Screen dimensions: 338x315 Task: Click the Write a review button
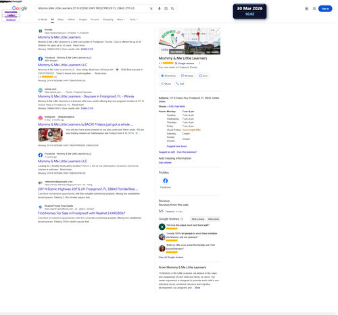point(198,219)
